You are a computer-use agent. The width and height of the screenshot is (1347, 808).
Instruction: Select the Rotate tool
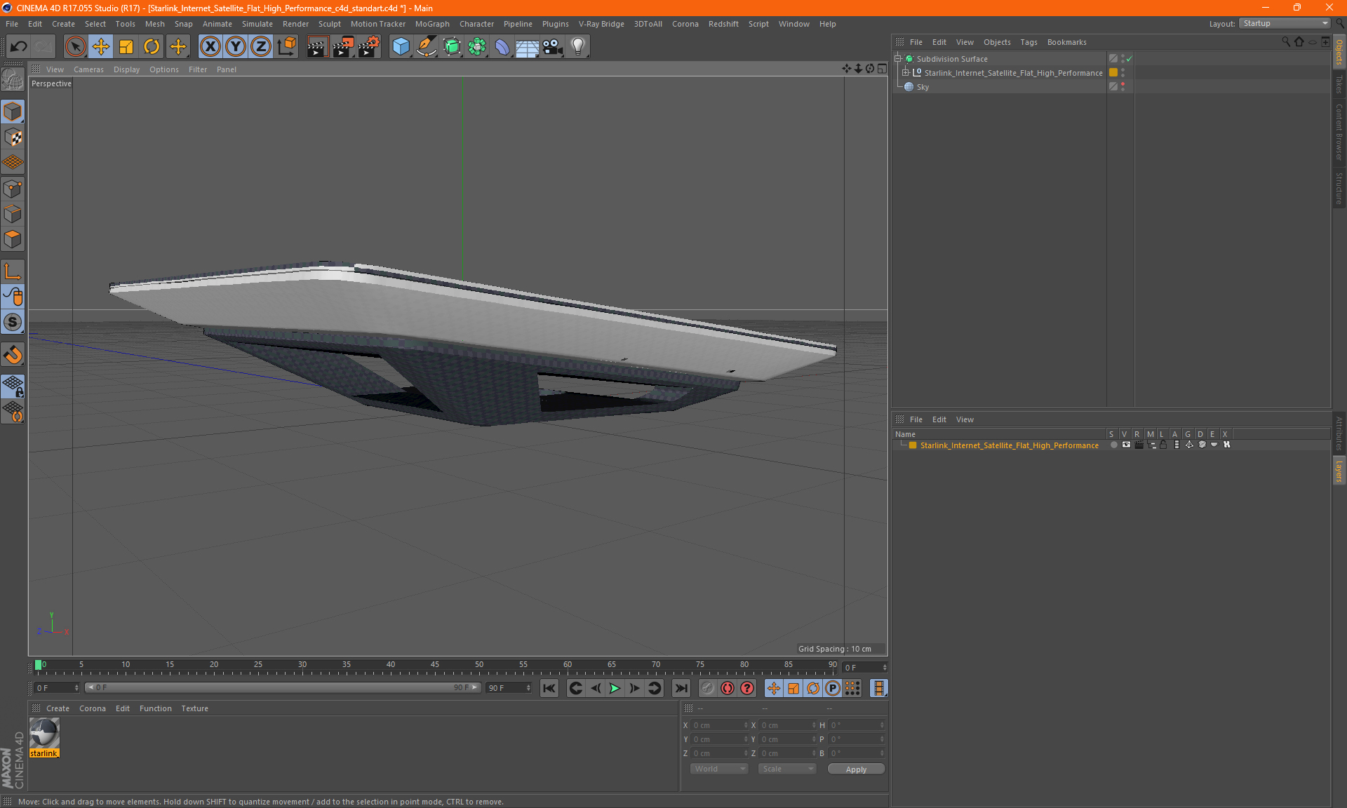click(x=152, y=47)
